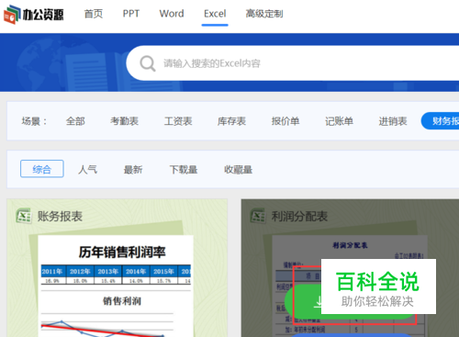Open the 首页 navigation item
This screenshot has height=337, width=459.
tap(94, 14)
